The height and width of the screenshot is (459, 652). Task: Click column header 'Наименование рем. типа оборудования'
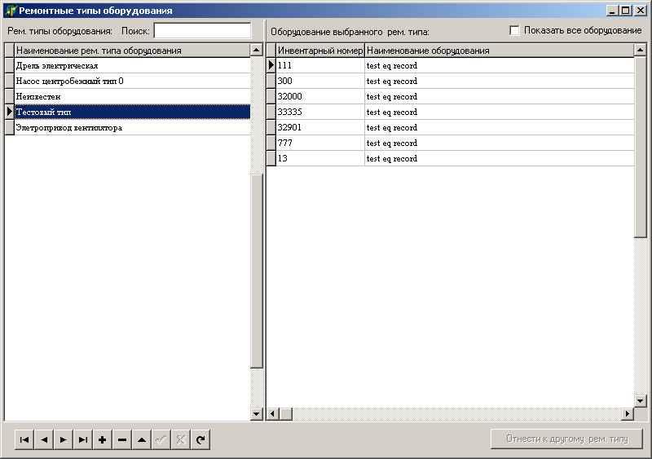pyautogui.click(x=132, y=51)
